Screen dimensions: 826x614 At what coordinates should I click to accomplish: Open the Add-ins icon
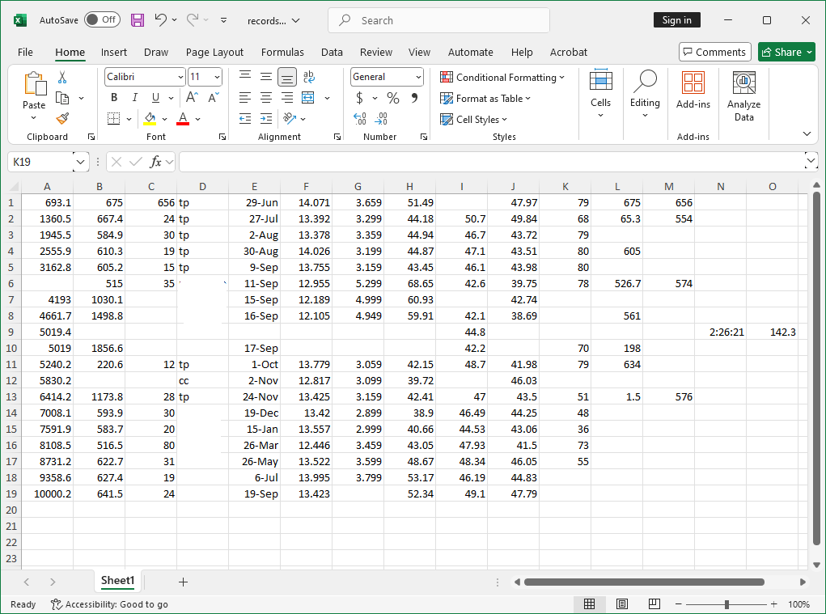point(693,90)
